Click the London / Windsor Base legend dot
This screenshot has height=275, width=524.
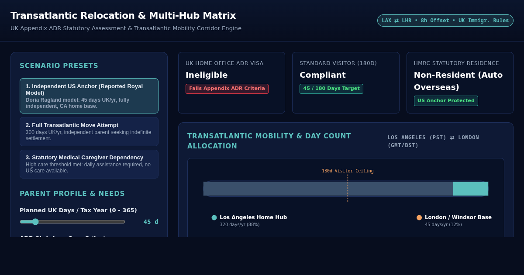[x=419, y=217]
